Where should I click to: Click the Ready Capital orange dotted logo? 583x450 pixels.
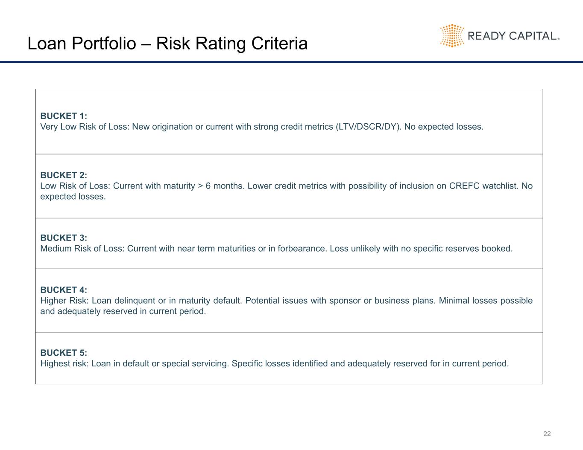pyautogui.click(x=452, y=36)
